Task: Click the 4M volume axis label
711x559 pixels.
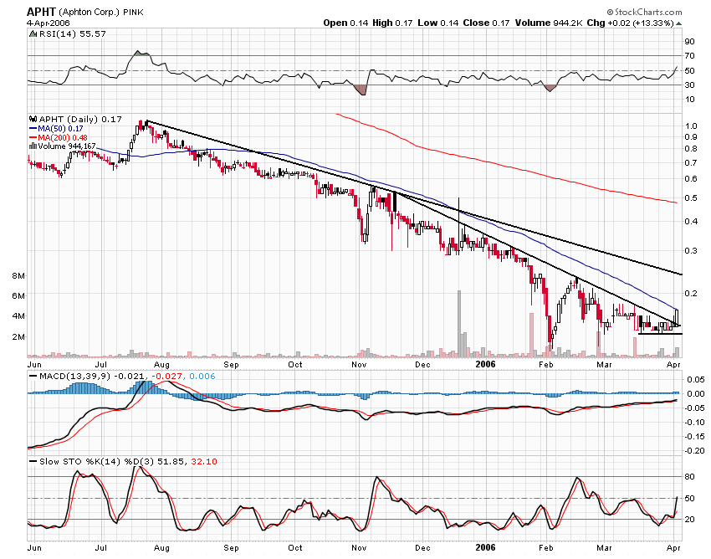Action: pos(18,315)
